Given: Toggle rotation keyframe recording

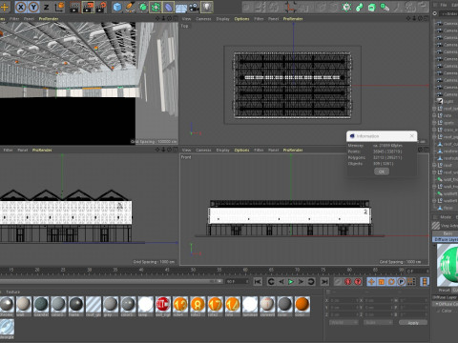Looking at the screenshot, I should 391,282.
